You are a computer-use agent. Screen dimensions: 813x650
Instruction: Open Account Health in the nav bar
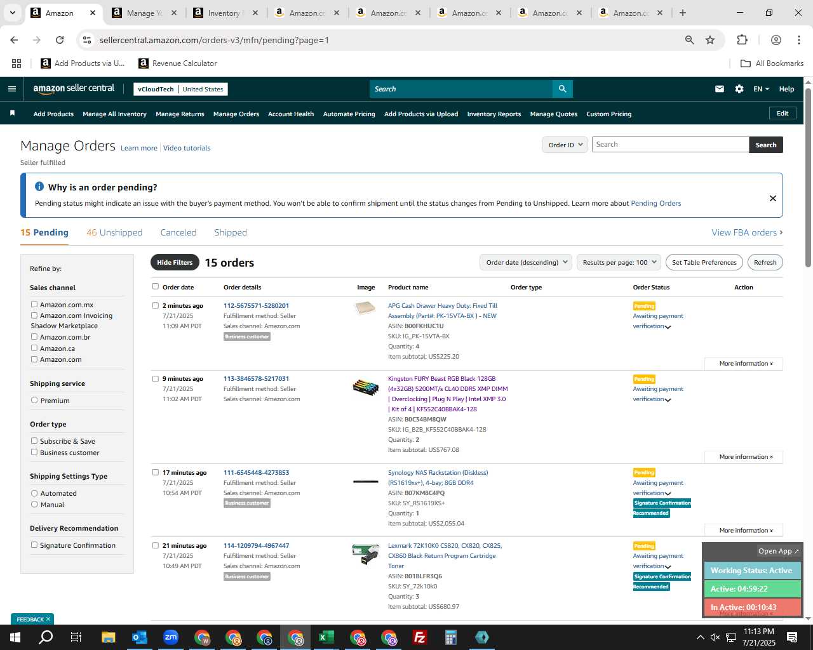[x=291, y=114]
